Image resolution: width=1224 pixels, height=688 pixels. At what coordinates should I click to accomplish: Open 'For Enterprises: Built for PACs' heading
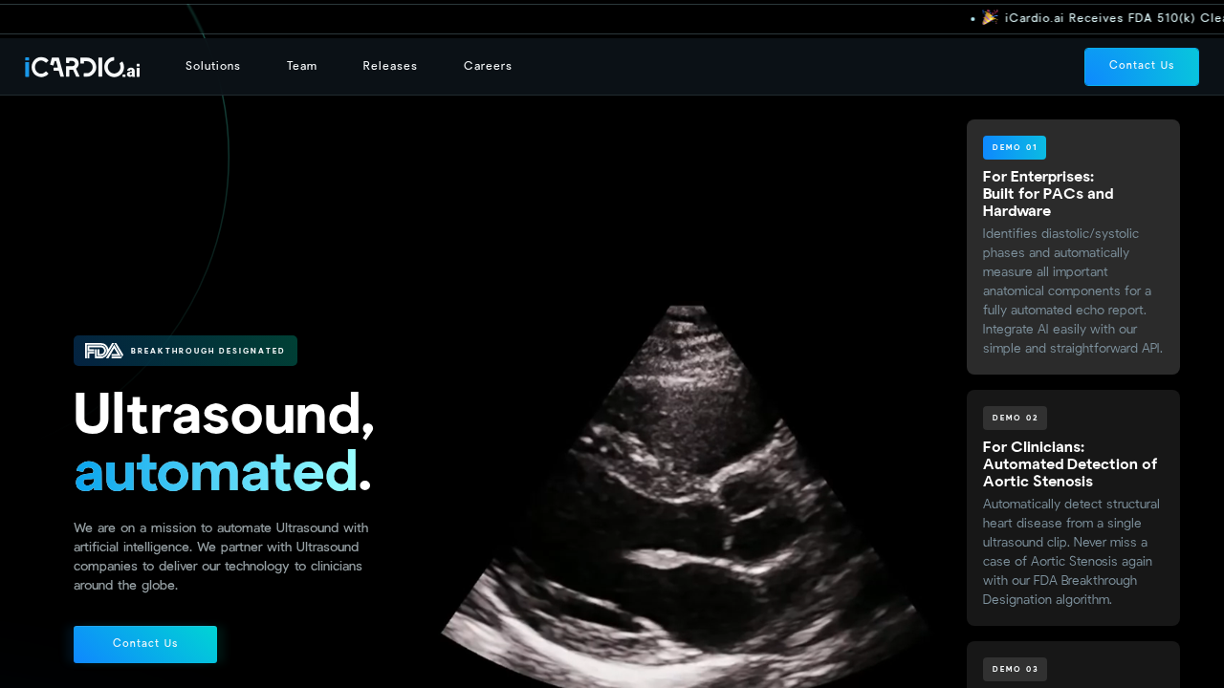pyautogui.click(x=1048, y=194)
